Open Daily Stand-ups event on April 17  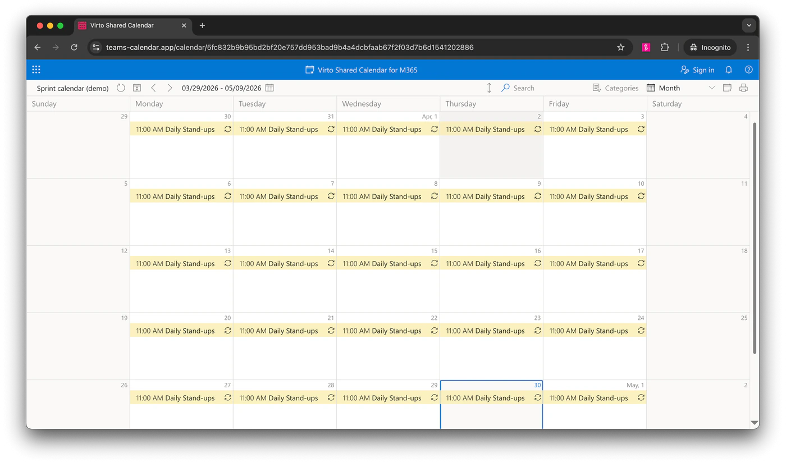(595, 263)
